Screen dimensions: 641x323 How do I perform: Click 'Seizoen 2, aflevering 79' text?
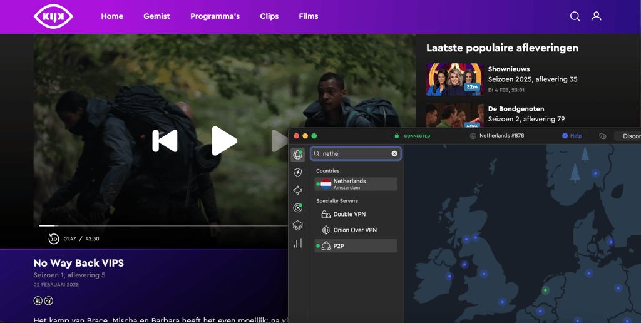pos(526,119)
